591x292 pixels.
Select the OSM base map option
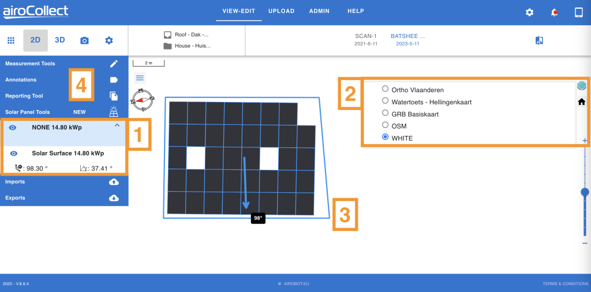pos(386,126)
